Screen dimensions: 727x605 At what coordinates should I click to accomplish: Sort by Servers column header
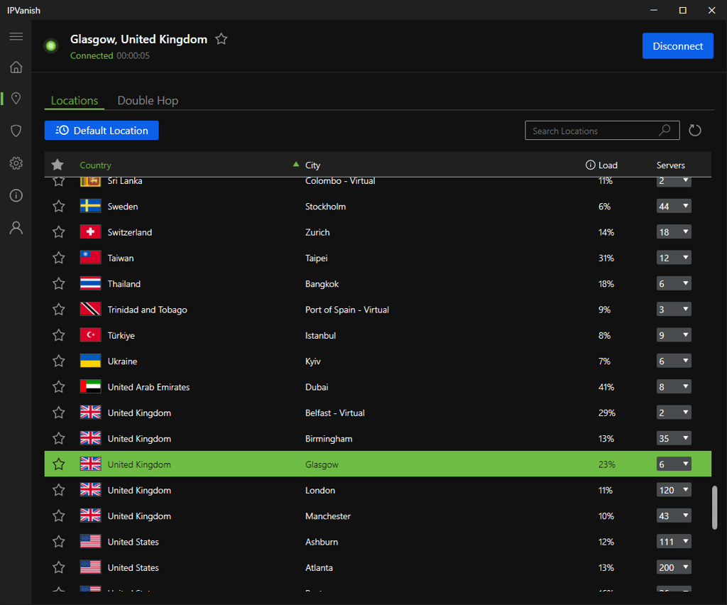point(670,165)
